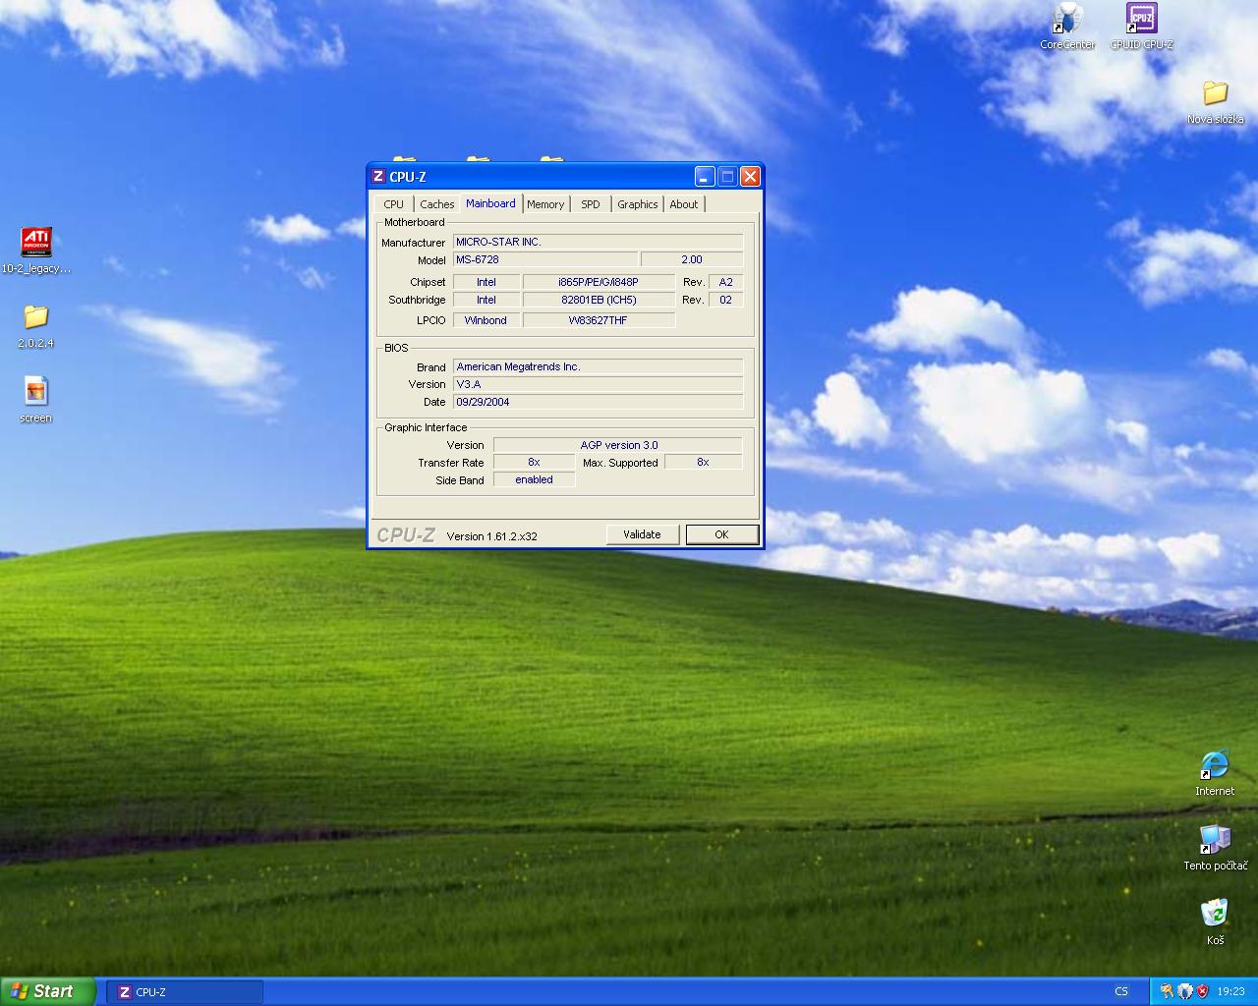Switch to the CPU tab
1258x1006 pixels.
click(394, 204)
